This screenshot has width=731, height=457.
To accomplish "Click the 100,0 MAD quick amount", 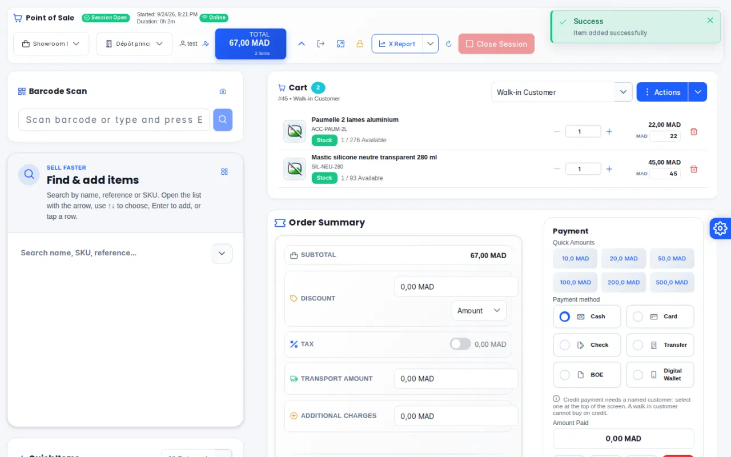I will coord(575,282).
